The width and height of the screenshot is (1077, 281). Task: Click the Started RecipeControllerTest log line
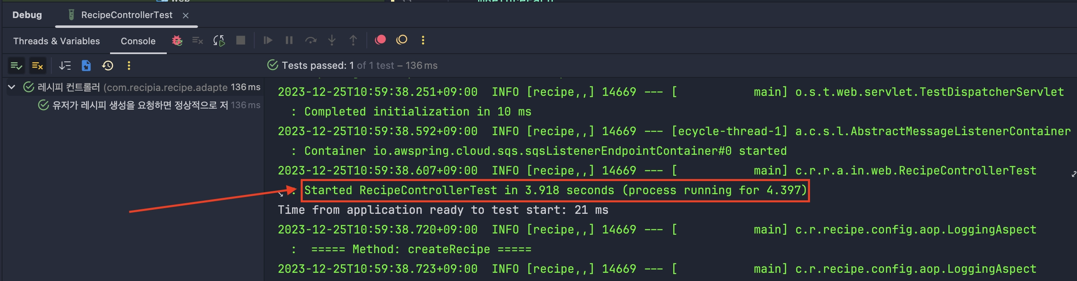(555, 190)
